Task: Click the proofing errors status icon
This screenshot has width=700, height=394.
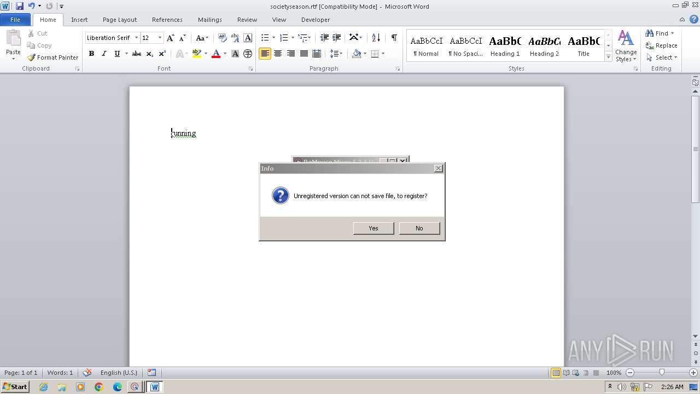Action: [x=87, y=373]
